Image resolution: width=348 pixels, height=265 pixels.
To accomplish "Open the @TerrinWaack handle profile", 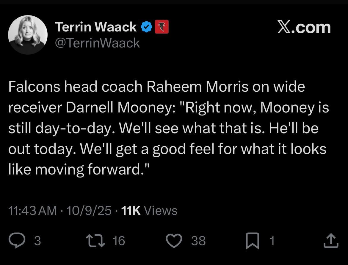I will 97,43.
